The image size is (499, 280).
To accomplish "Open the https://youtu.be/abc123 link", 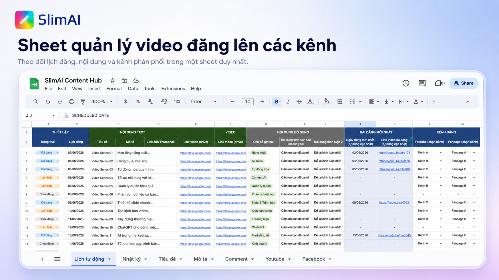I will pos(394,153).
